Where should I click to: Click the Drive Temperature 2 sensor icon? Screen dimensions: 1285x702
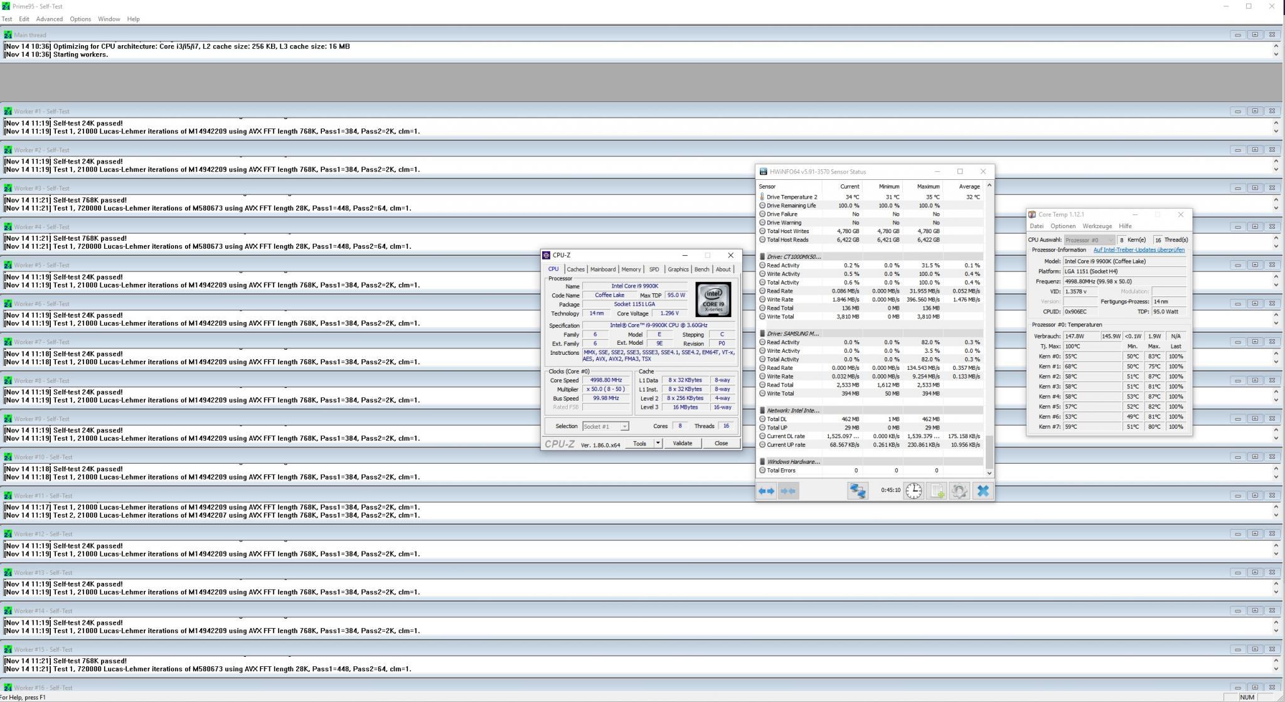762,197
